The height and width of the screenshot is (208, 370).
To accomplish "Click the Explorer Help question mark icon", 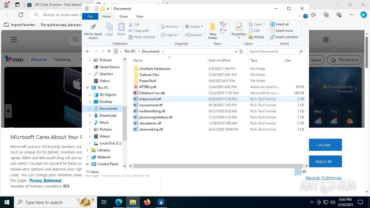I will click(305, 16).
